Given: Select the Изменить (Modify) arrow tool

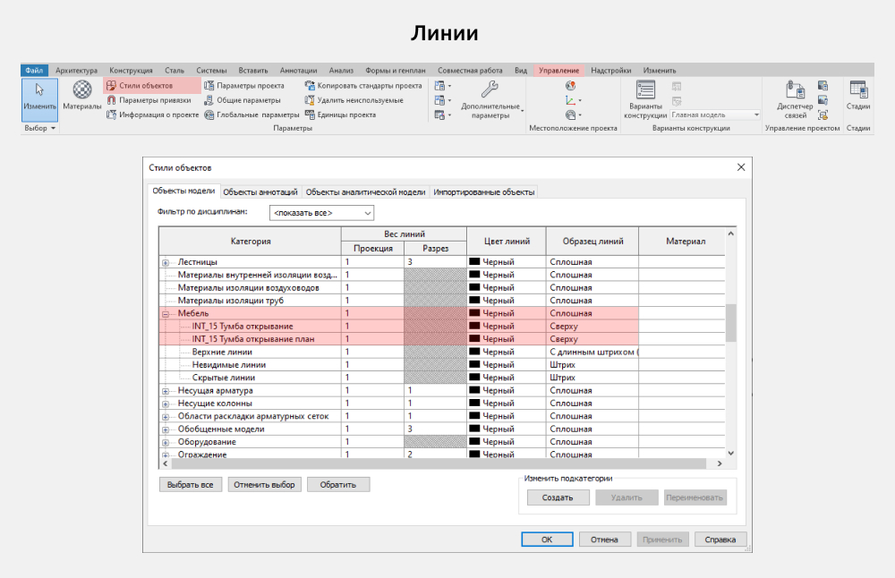Looking at the screenshot, I should pos(40,99).
